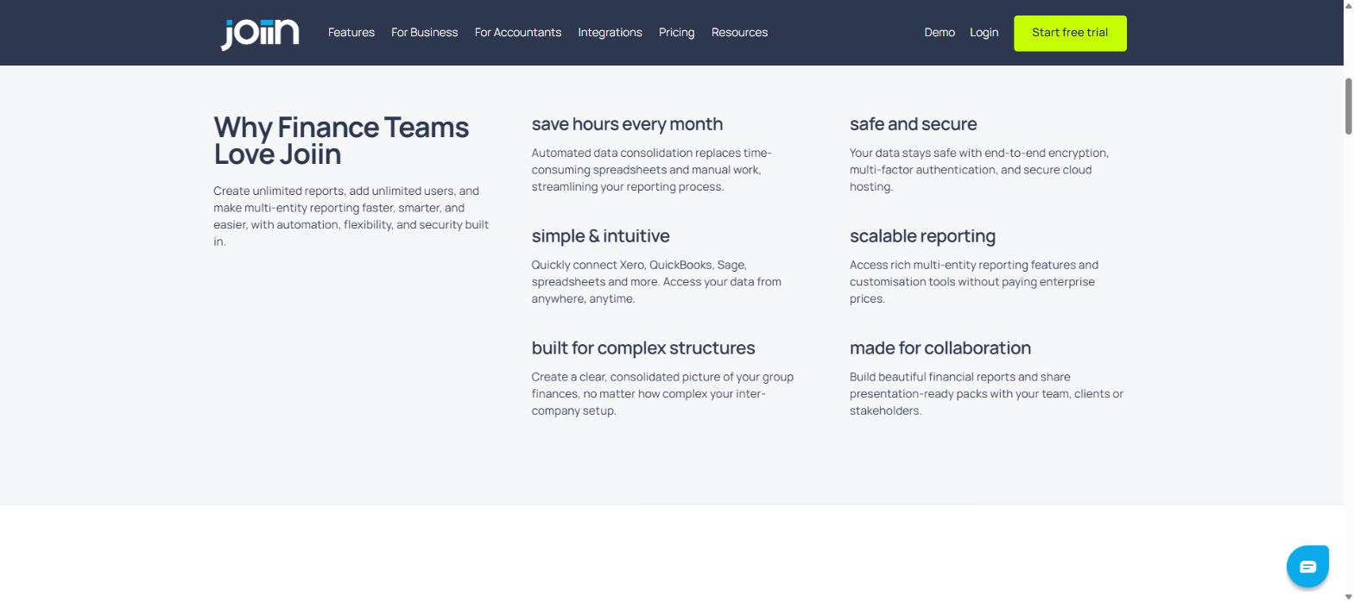Click the 'built for complex structures' heading
Screen dimensions: 1354x602
(x=643, y=348)
